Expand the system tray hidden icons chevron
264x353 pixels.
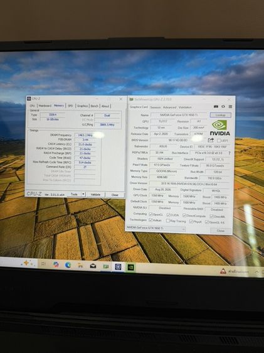point(257,272)
